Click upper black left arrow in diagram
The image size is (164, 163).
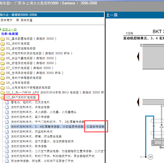(138, 57)
